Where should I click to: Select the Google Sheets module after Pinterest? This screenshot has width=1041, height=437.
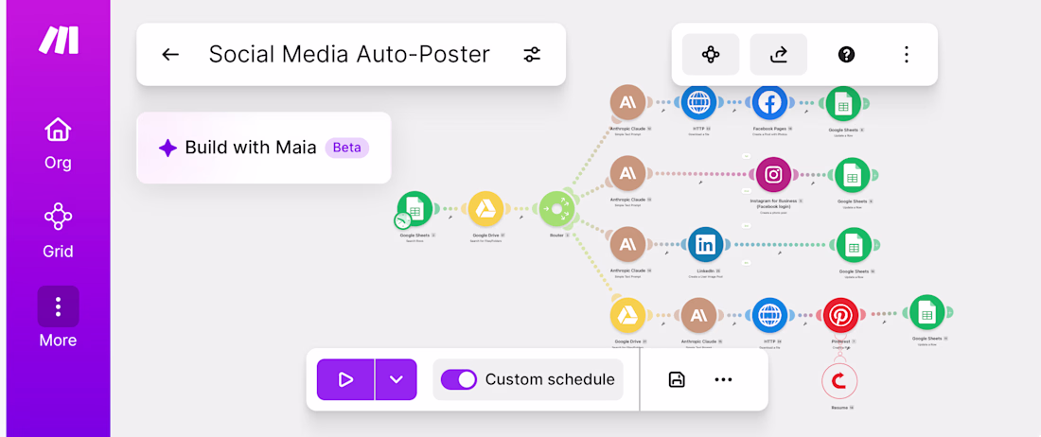coord(926,312)
